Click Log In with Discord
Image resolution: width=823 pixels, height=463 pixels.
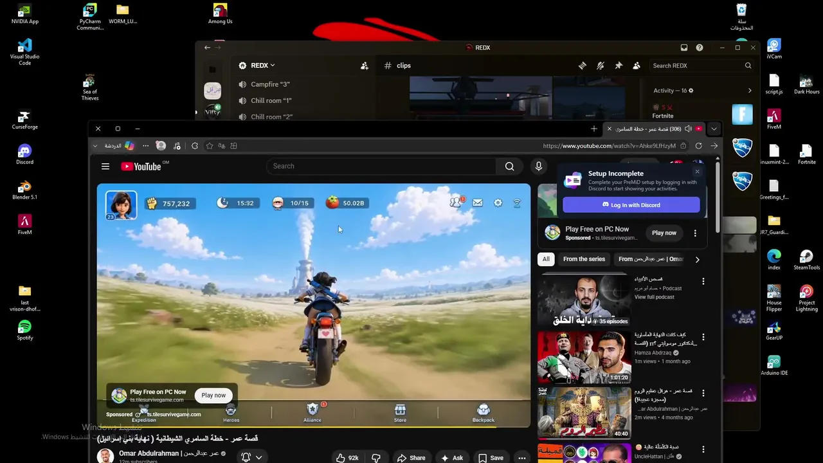[631, 205]
